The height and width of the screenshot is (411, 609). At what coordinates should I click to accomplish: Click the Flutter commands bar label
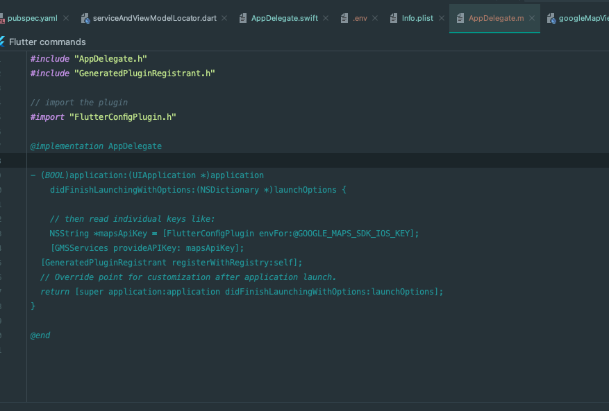(x=49, y=42)
